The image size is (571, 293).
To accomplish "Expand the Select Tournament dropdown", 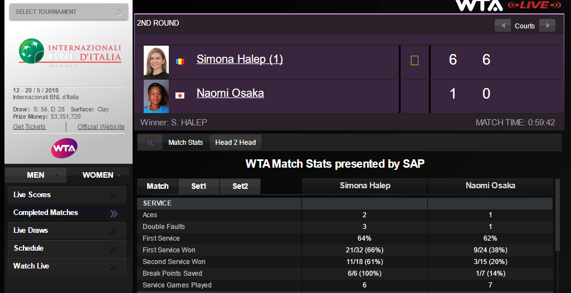I will (69, 12).
